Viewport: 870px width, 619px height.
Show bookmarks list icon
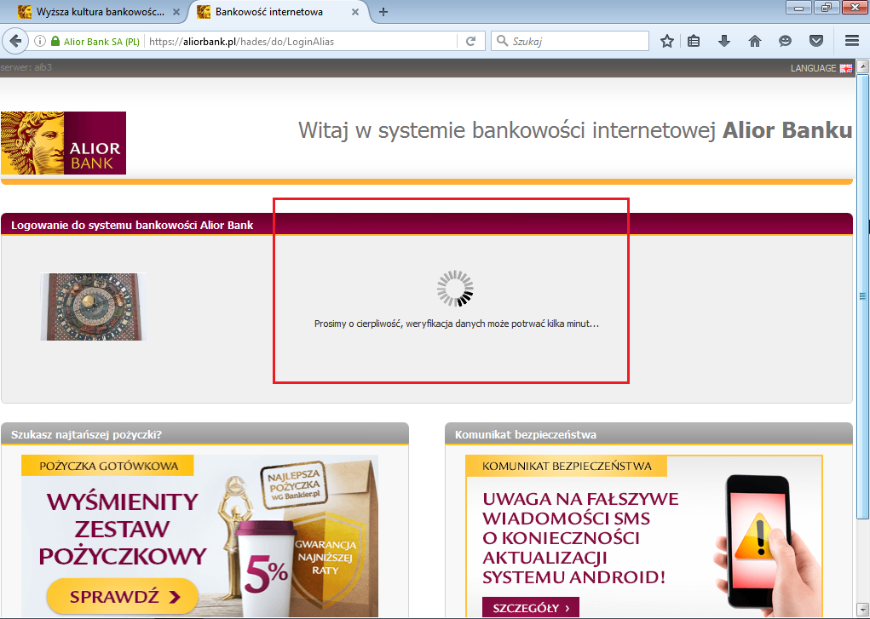click(x=694, y=41)
